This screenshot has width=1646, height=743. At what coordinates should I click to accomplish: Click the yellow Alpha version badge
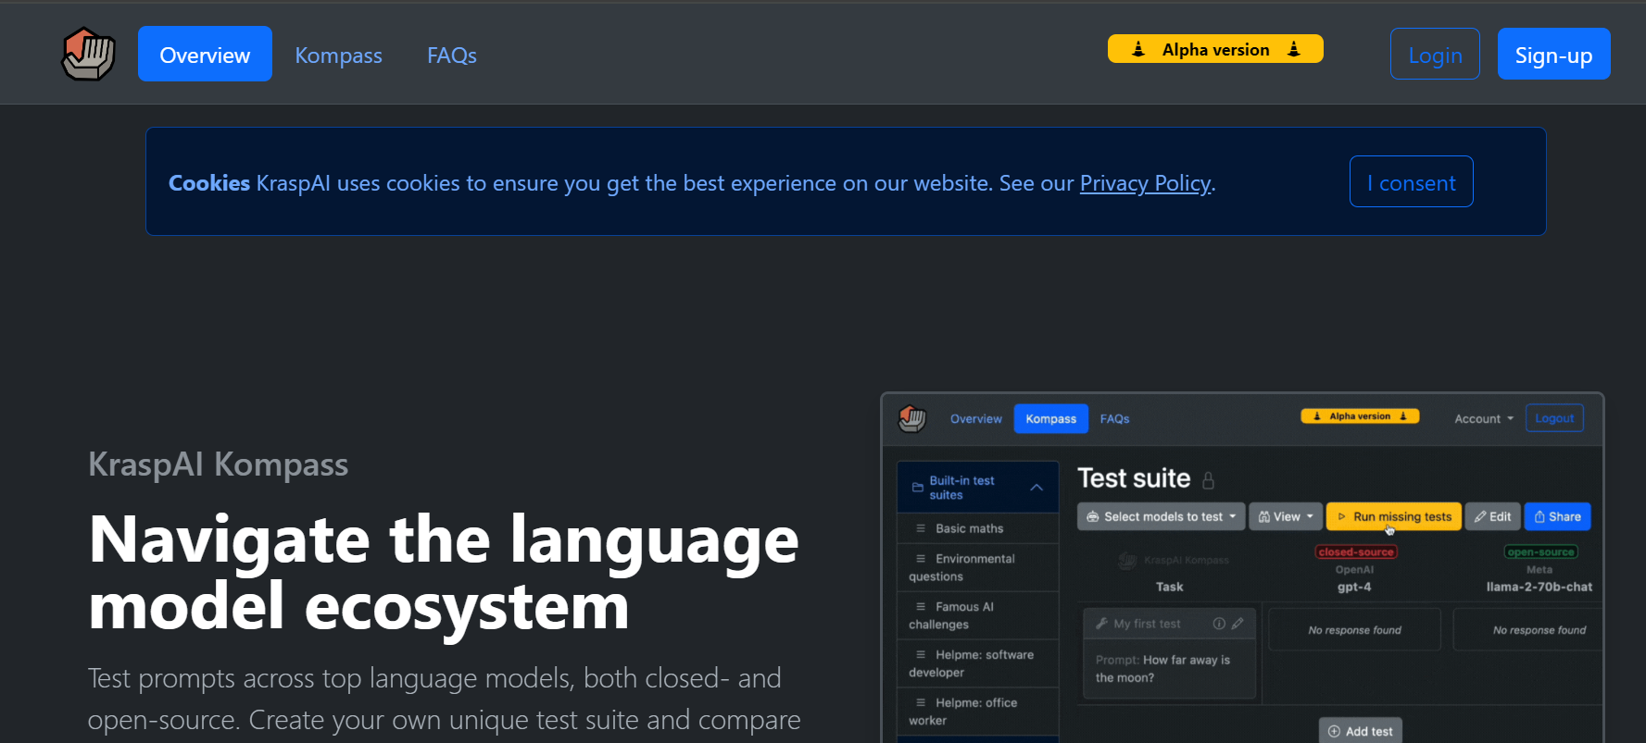click(1215, 49)
